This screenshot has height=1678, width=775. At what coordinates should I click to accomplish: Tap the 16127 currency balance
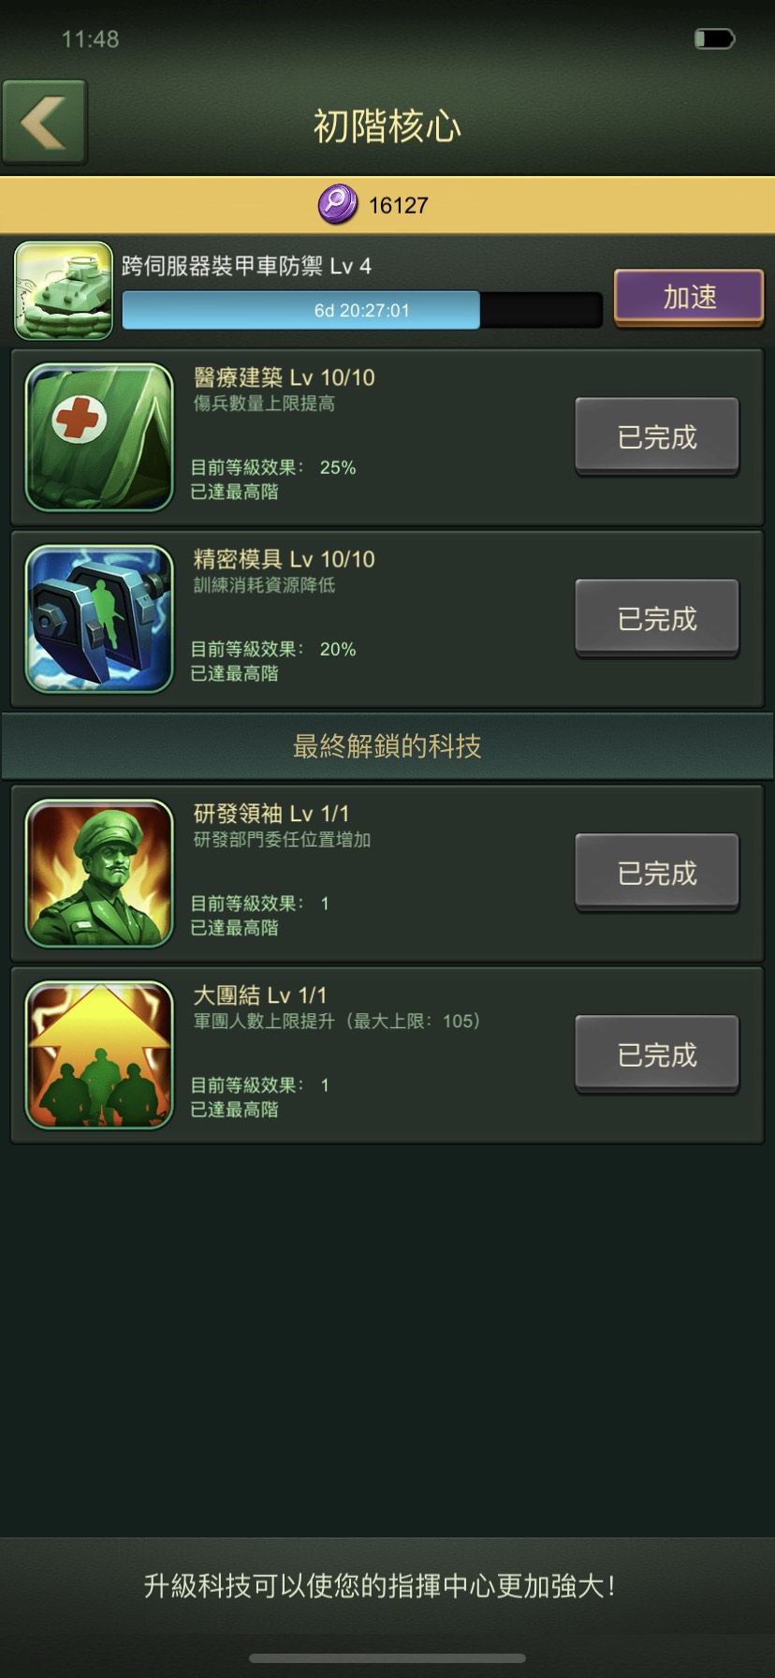[x=399, y=205]
